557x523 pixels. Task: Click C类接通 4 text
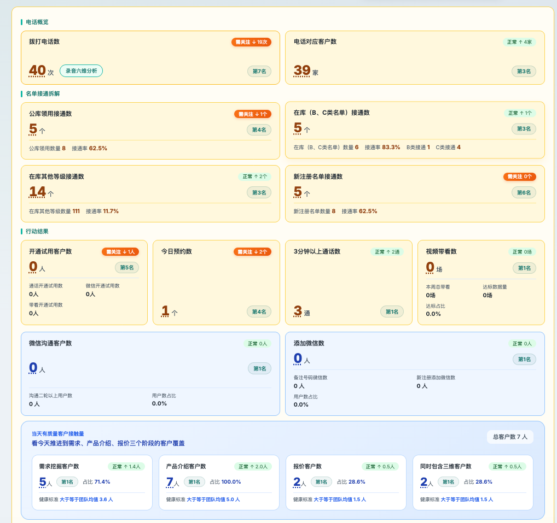[x=448, y=147]
